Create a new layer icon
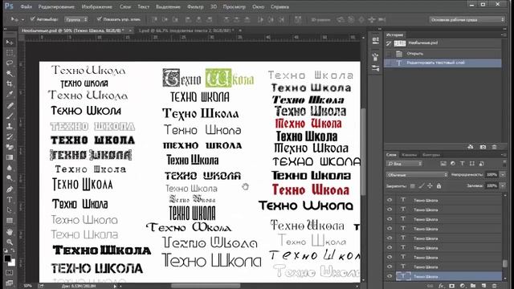The width and height of the screenshot is (514, 289). click(483, 286)
